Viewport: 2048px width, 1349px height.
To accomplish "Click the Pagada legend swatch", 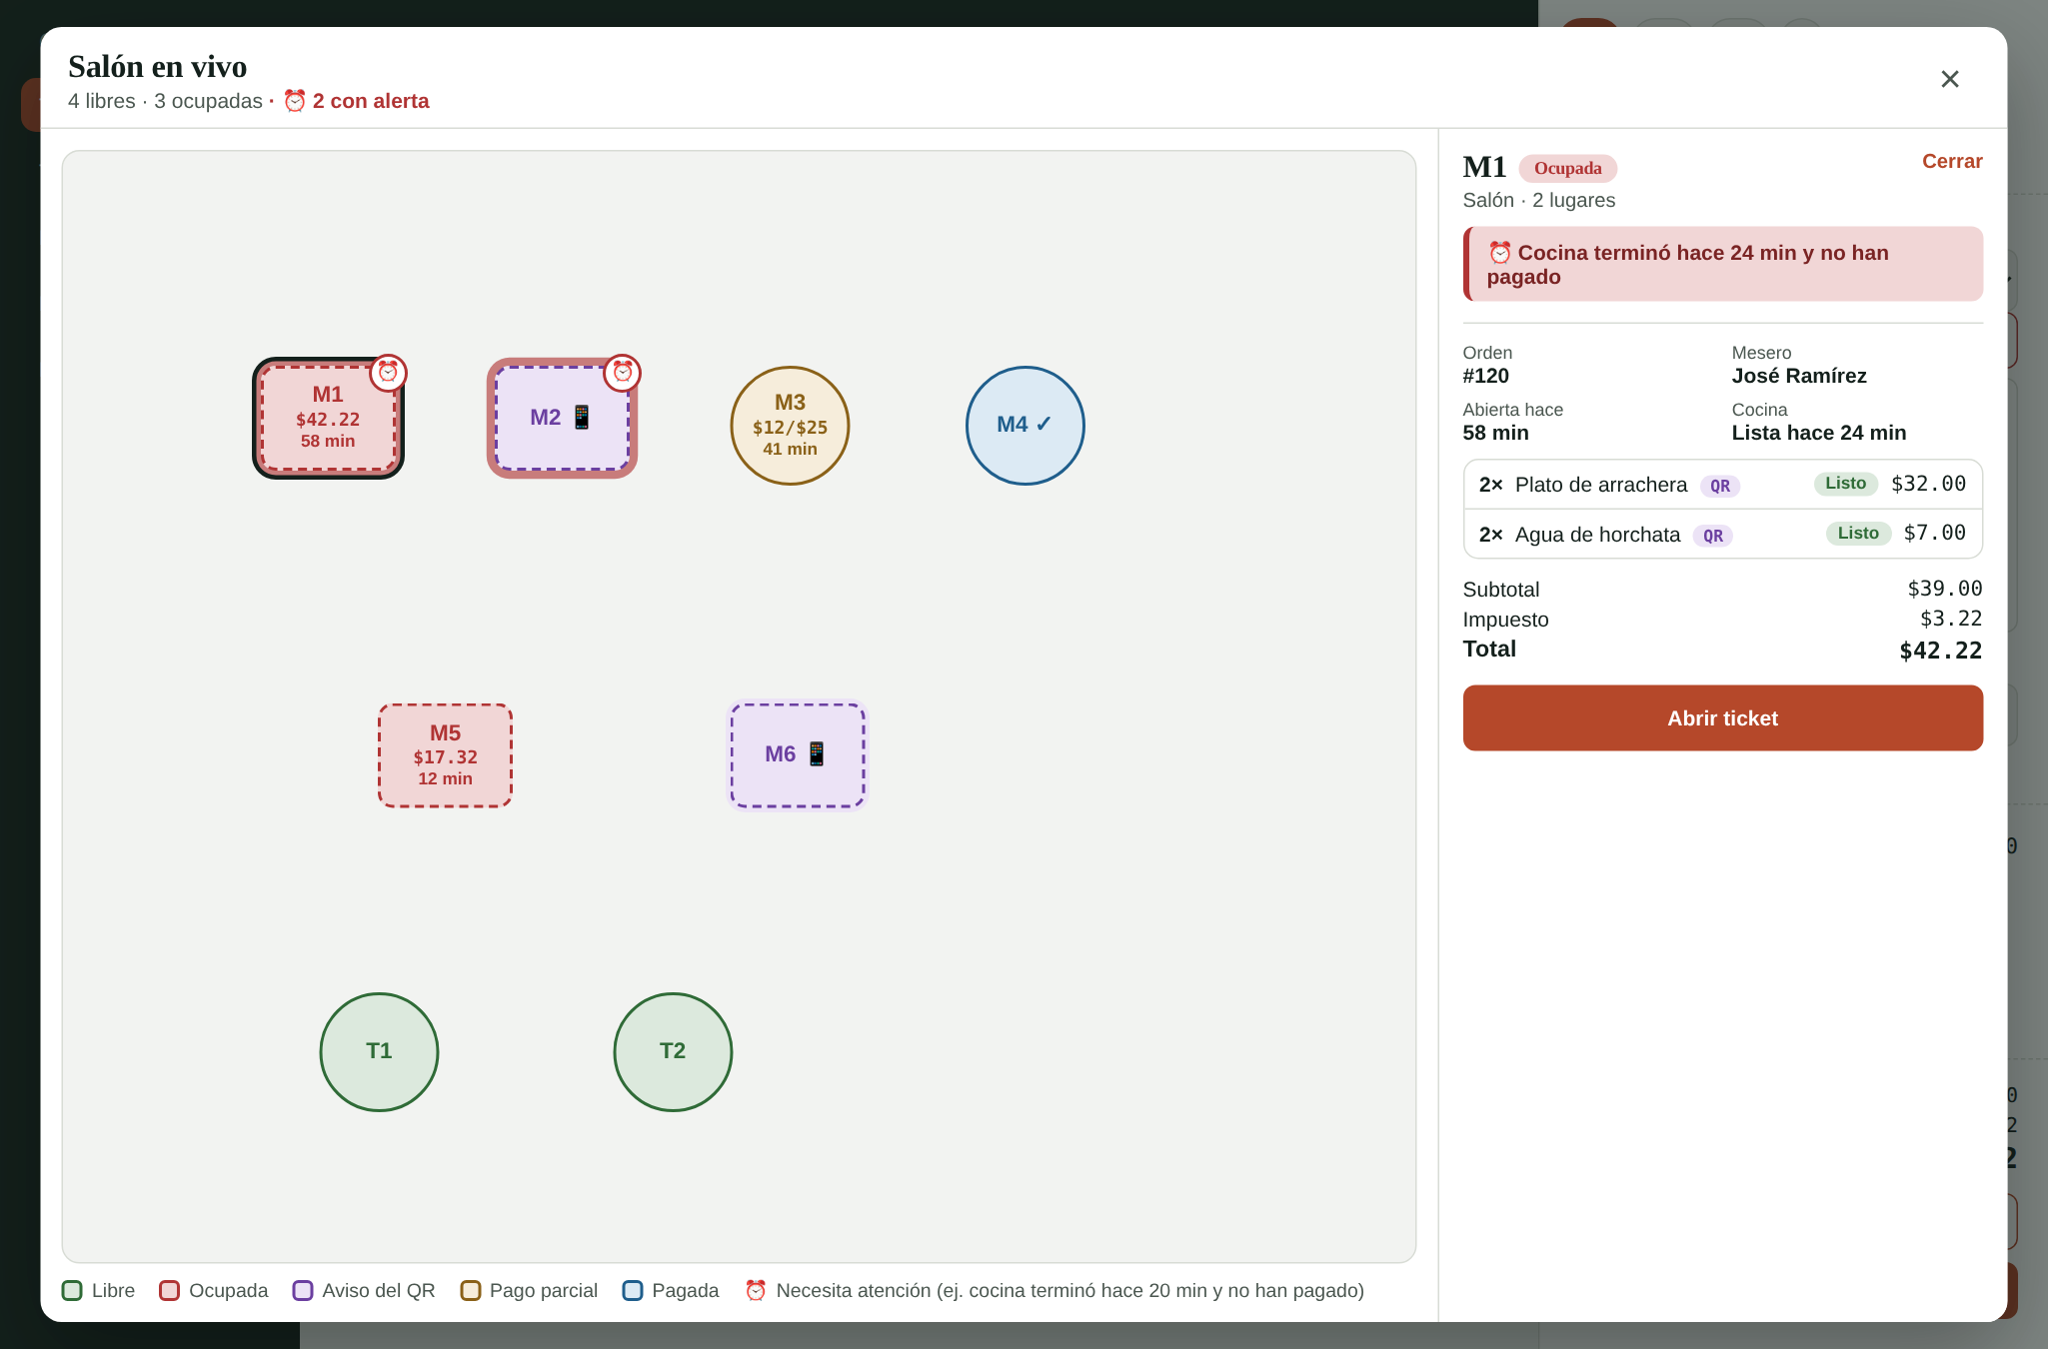I will [x=633, y=1290].
